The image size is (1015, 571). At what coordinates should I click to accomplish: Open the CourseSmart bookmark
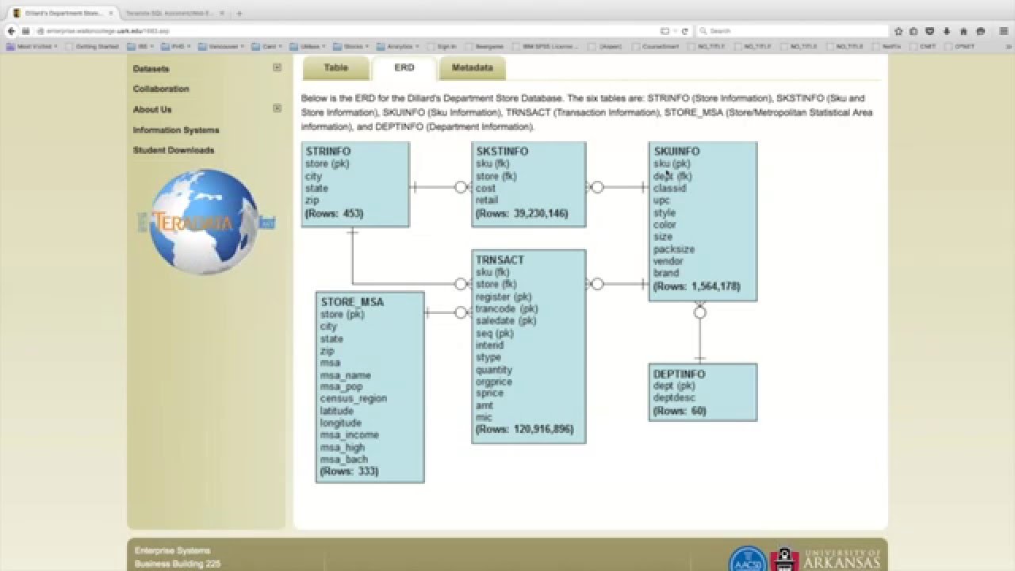(655, 47)
